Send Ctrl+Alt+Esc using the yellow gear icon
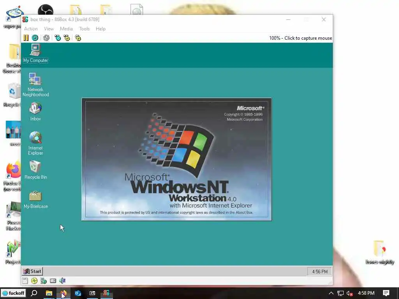The image size is (399, 299). pos(67,38)
